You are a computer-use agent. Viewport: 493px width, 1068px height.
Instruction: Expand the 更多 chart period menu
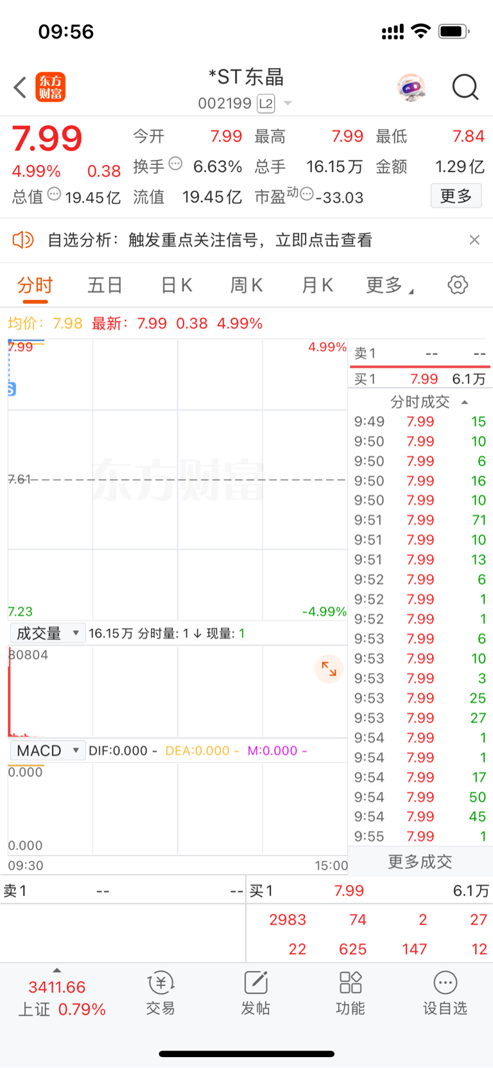(389, 285)
